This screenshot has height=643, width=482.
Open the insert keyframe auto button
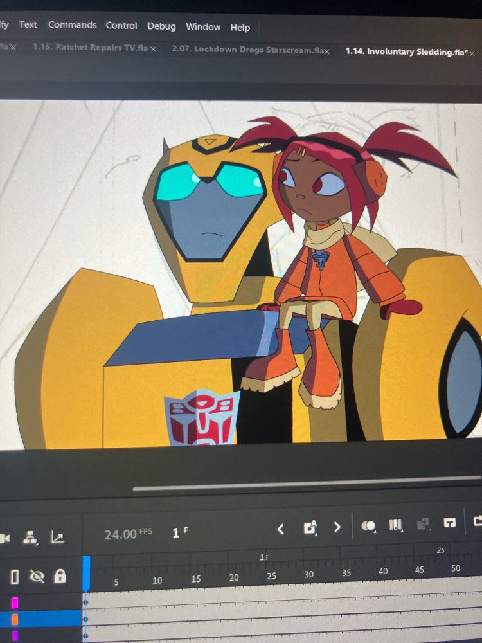click(x=310, y=527)
